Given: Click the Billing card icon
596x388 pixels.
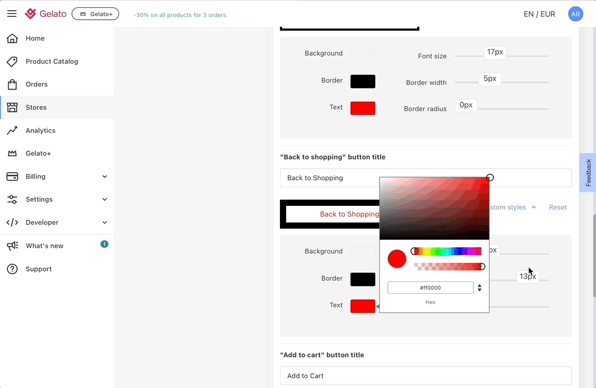Looking at the screenshot, I should (12, 177).
